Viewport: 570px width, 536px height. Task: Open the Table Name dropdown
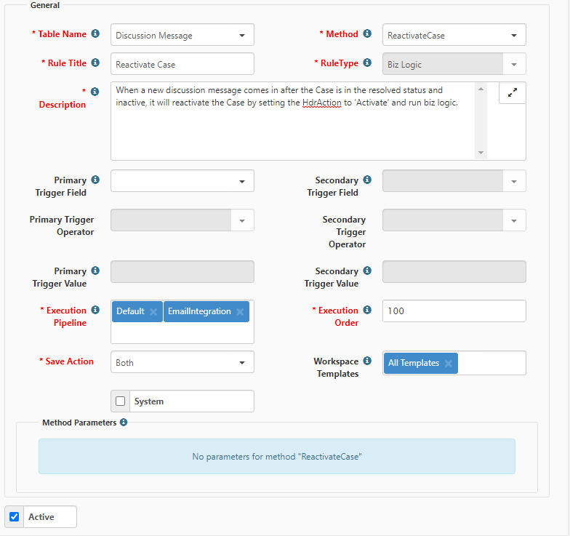(x=182, y=35)
